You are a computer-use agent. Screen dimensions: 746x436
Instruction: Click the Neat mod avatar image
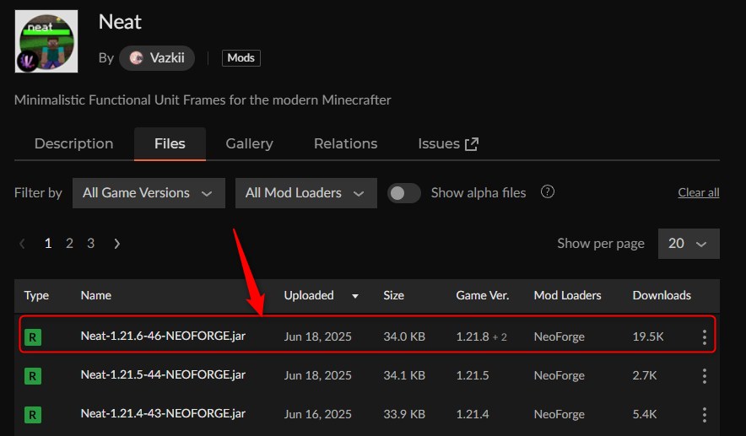point(46,40)
